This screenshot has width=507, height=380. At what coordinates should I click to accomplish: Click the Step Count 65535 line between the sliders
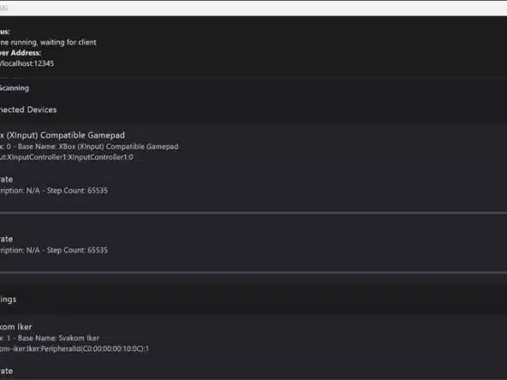click(x=54, y=250)
